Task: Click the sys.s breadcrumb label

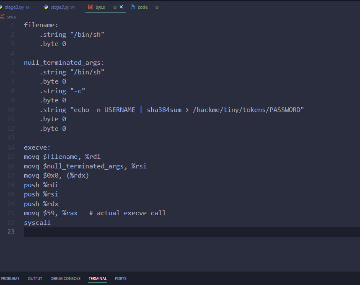Action: tap(11, 17)
